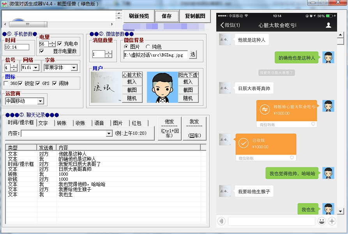This screenshot has width=348, height=234.
Task: Click the transfer arrows icon on ¥1000.00 transfer bubble
Action: [x=265, y=109]
